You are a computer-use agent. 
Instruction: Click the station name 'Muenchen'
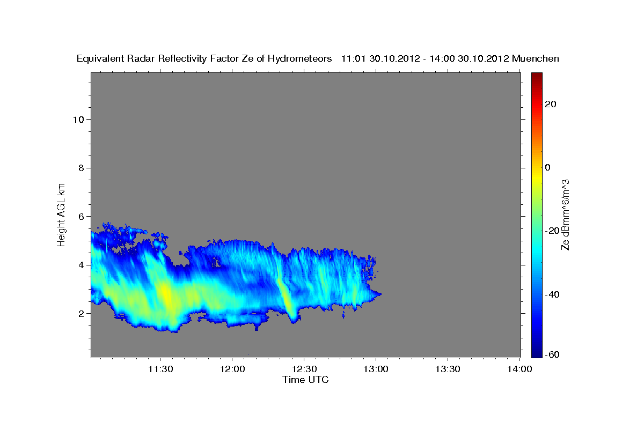[536, 58]
